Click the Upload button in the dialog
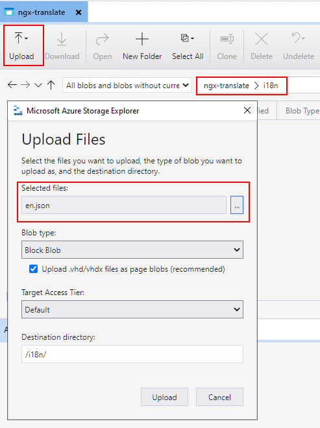Image resolution: width=320 pixels, height=428 pixels. (x=164, y=397)
